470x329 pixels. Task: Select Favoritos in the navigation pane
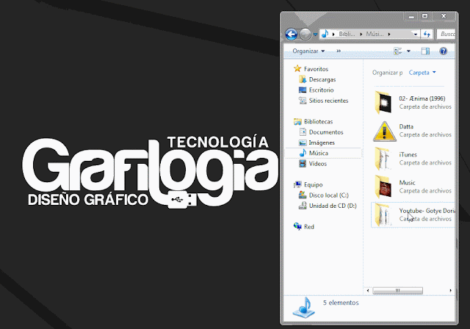[316, 69]
